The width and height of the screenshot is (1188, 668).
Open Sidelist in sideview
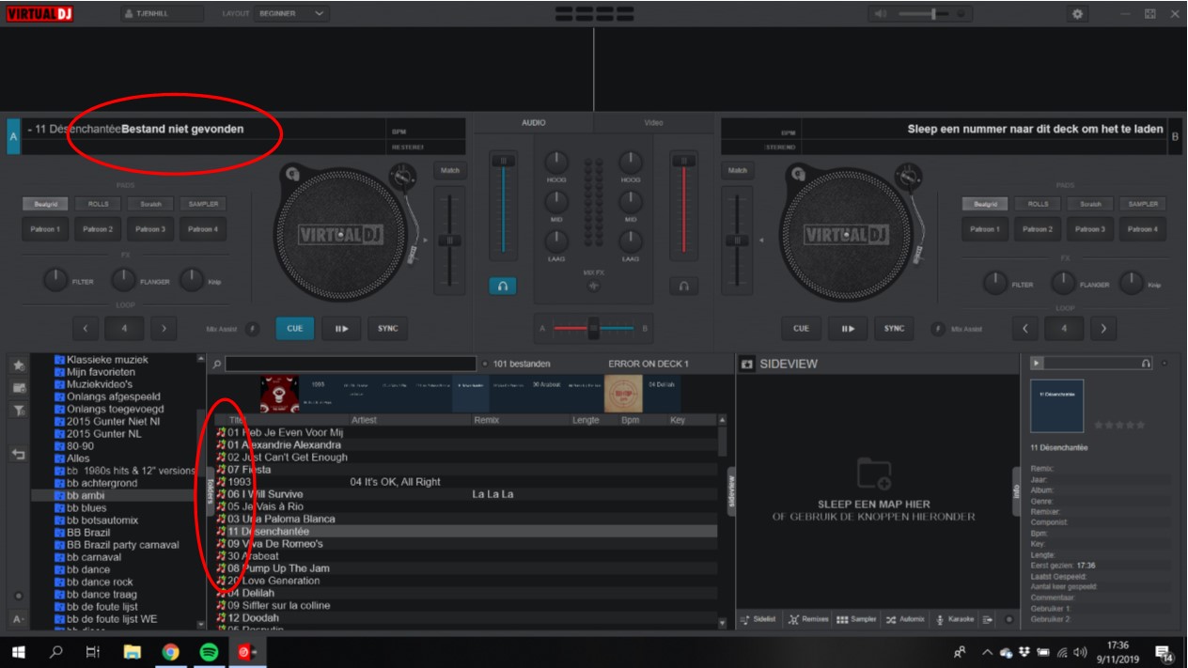point(758,620)
